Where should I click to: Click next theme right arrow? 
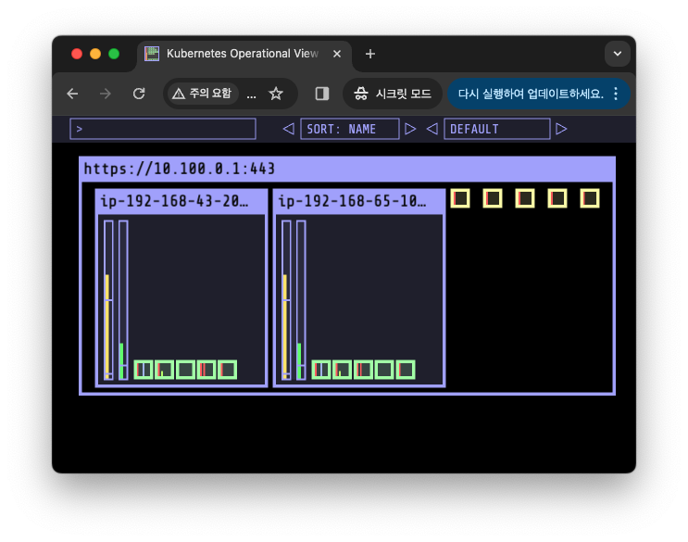561,129
